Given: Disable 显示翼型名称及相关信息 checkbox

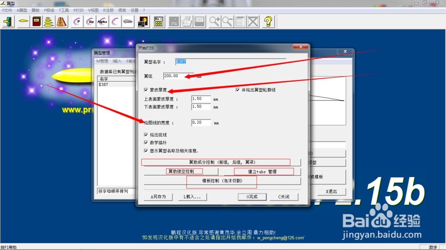Looking at the screenshot, I should click(146, 151).
